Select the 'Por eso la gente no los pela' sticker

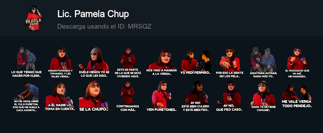point(229,62)
